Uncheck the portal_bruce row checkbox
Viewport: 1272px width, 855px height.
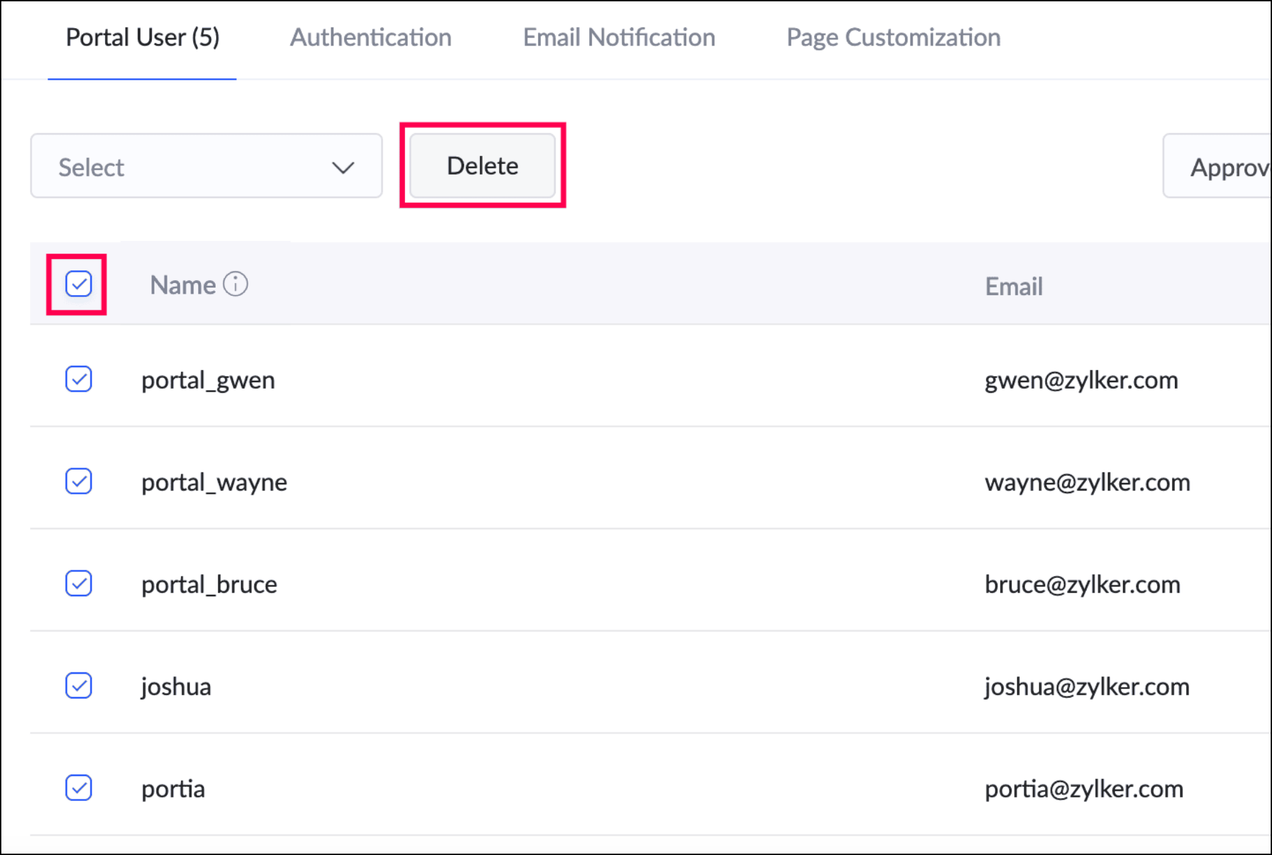pos(78,583)
